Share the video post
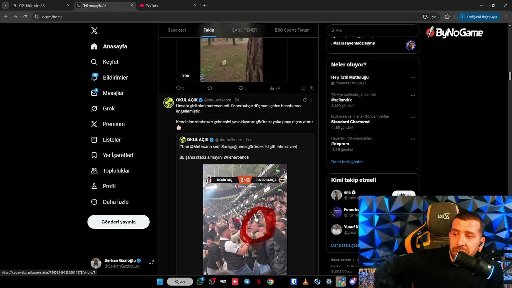This screenshot has width=512, height=288. pyautogui.click(x=312, y=88)
